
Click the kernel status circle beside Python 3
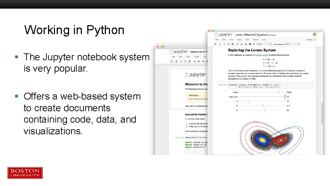[315, 40]
